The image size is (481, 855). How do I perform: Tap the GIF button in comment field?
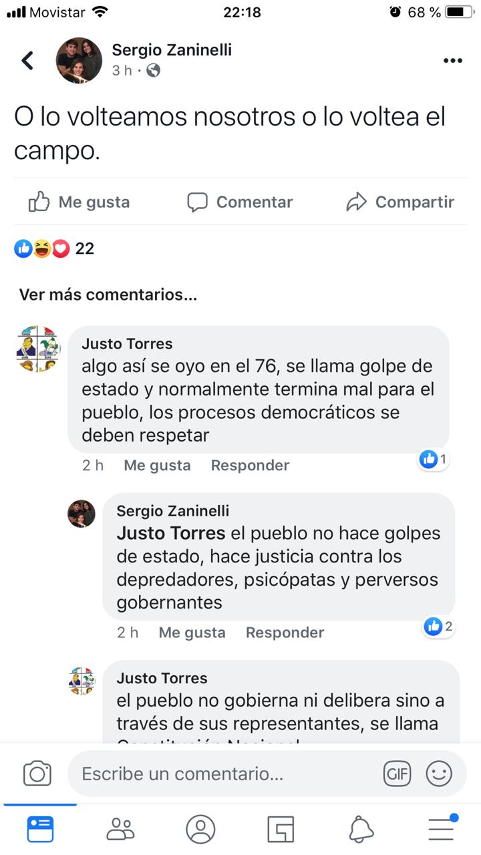pyautogui.click(x=397, y=774)
